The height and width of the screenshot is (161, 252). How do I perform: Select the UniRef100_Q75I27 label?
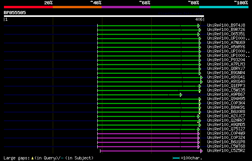(226, 129)
